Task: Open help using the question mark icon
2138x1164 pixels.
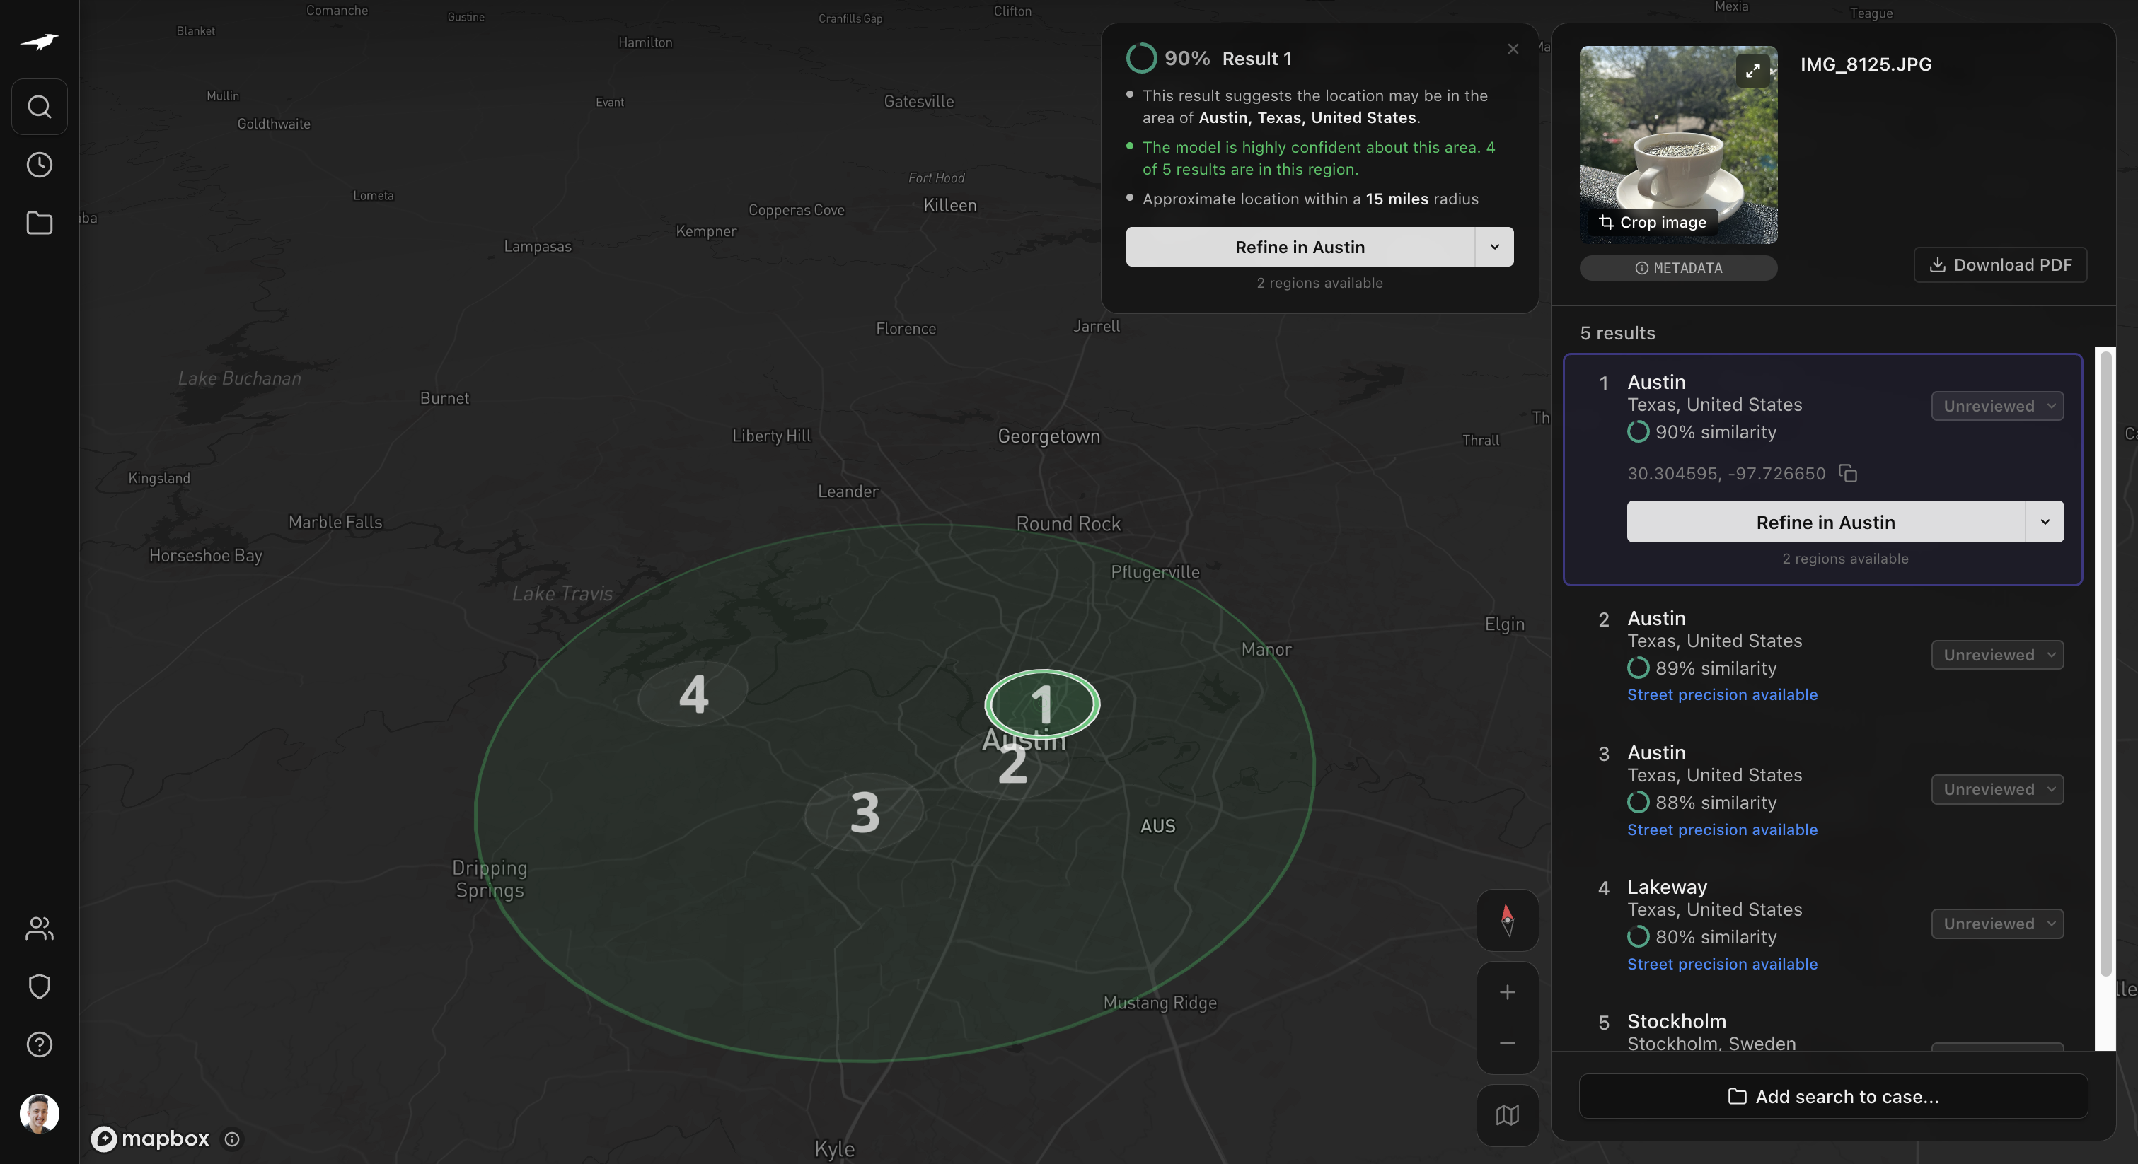Action: tap(38, 1044)
